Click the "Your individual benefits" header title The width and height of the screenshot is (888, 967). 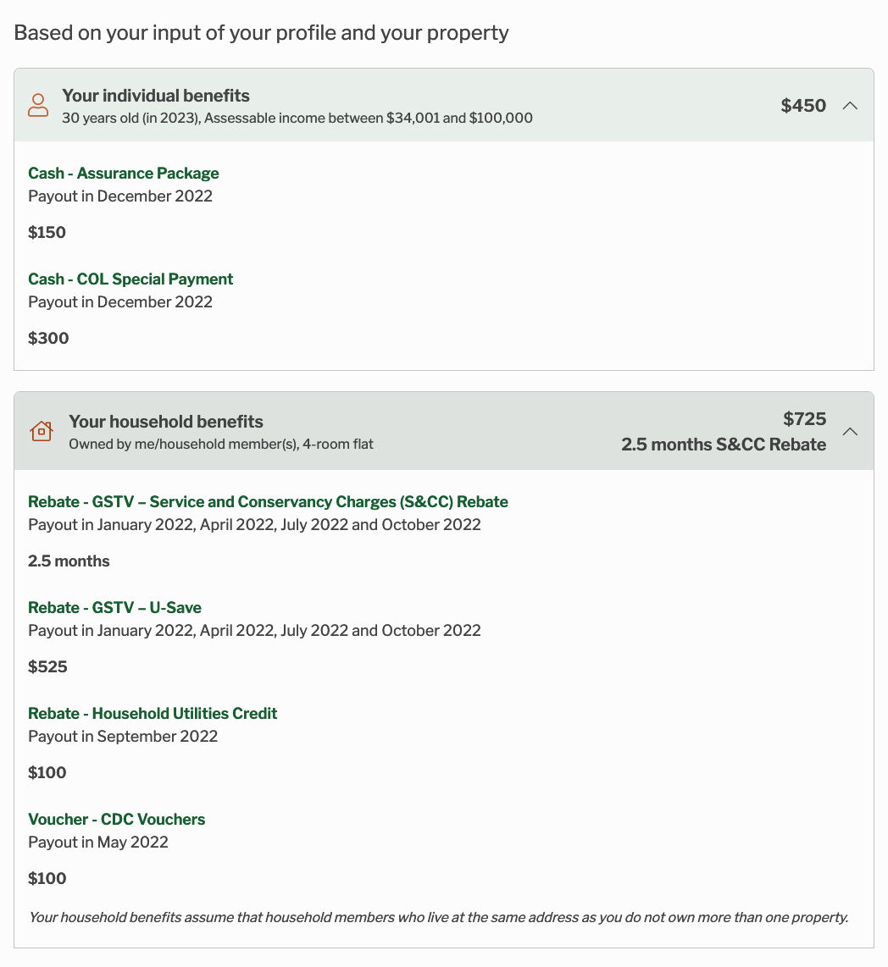[156, 96]
